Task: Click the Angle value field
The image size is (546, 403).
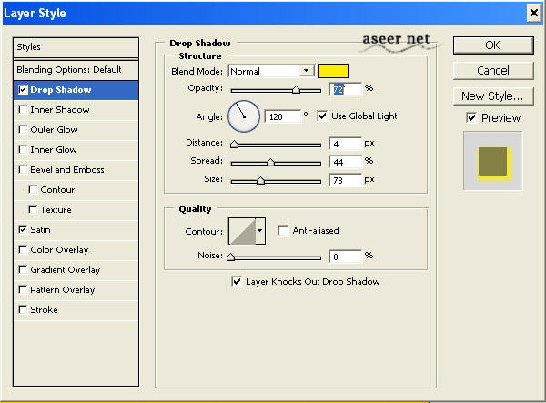Action: pyautogui.click(x=283, y=116)
